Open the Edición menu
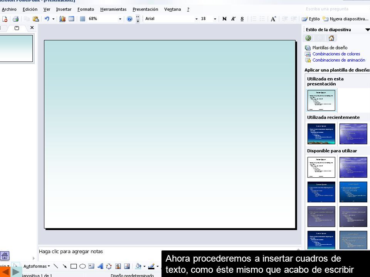This screenshot has width=370, height=277. coord(30,9)
